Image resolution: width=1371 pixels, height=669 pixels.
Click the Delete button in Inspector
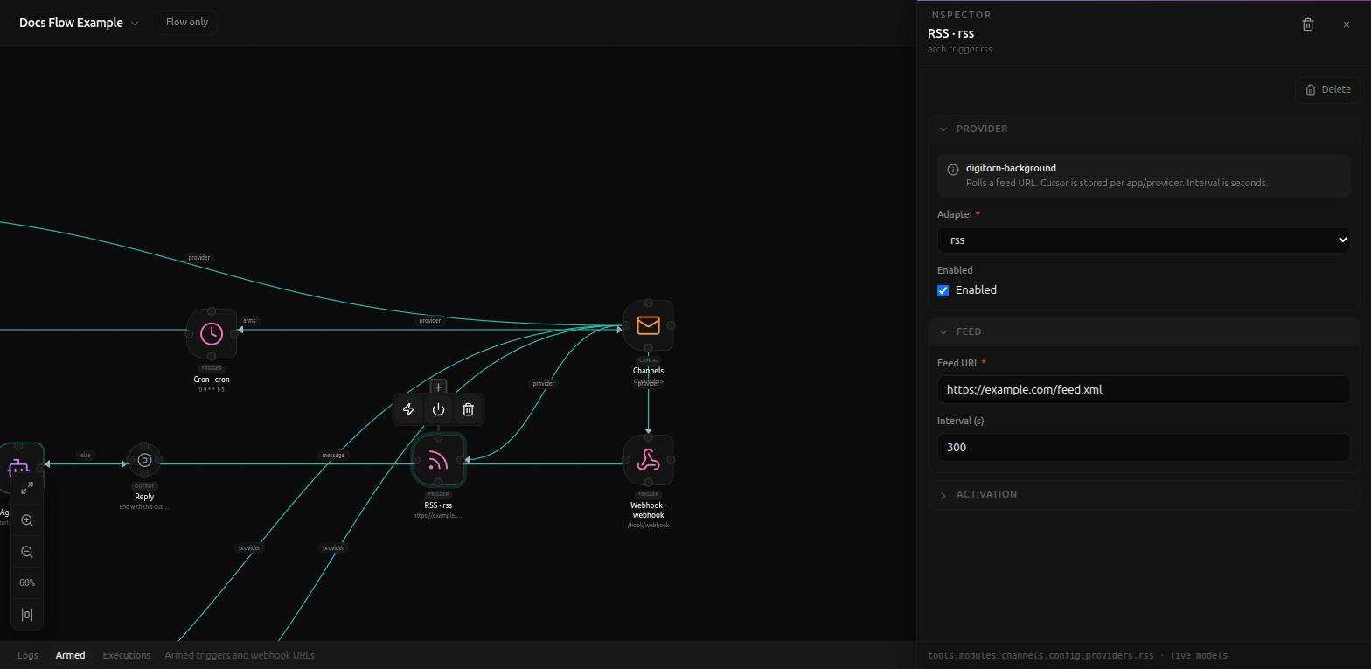coord(1327,89)
